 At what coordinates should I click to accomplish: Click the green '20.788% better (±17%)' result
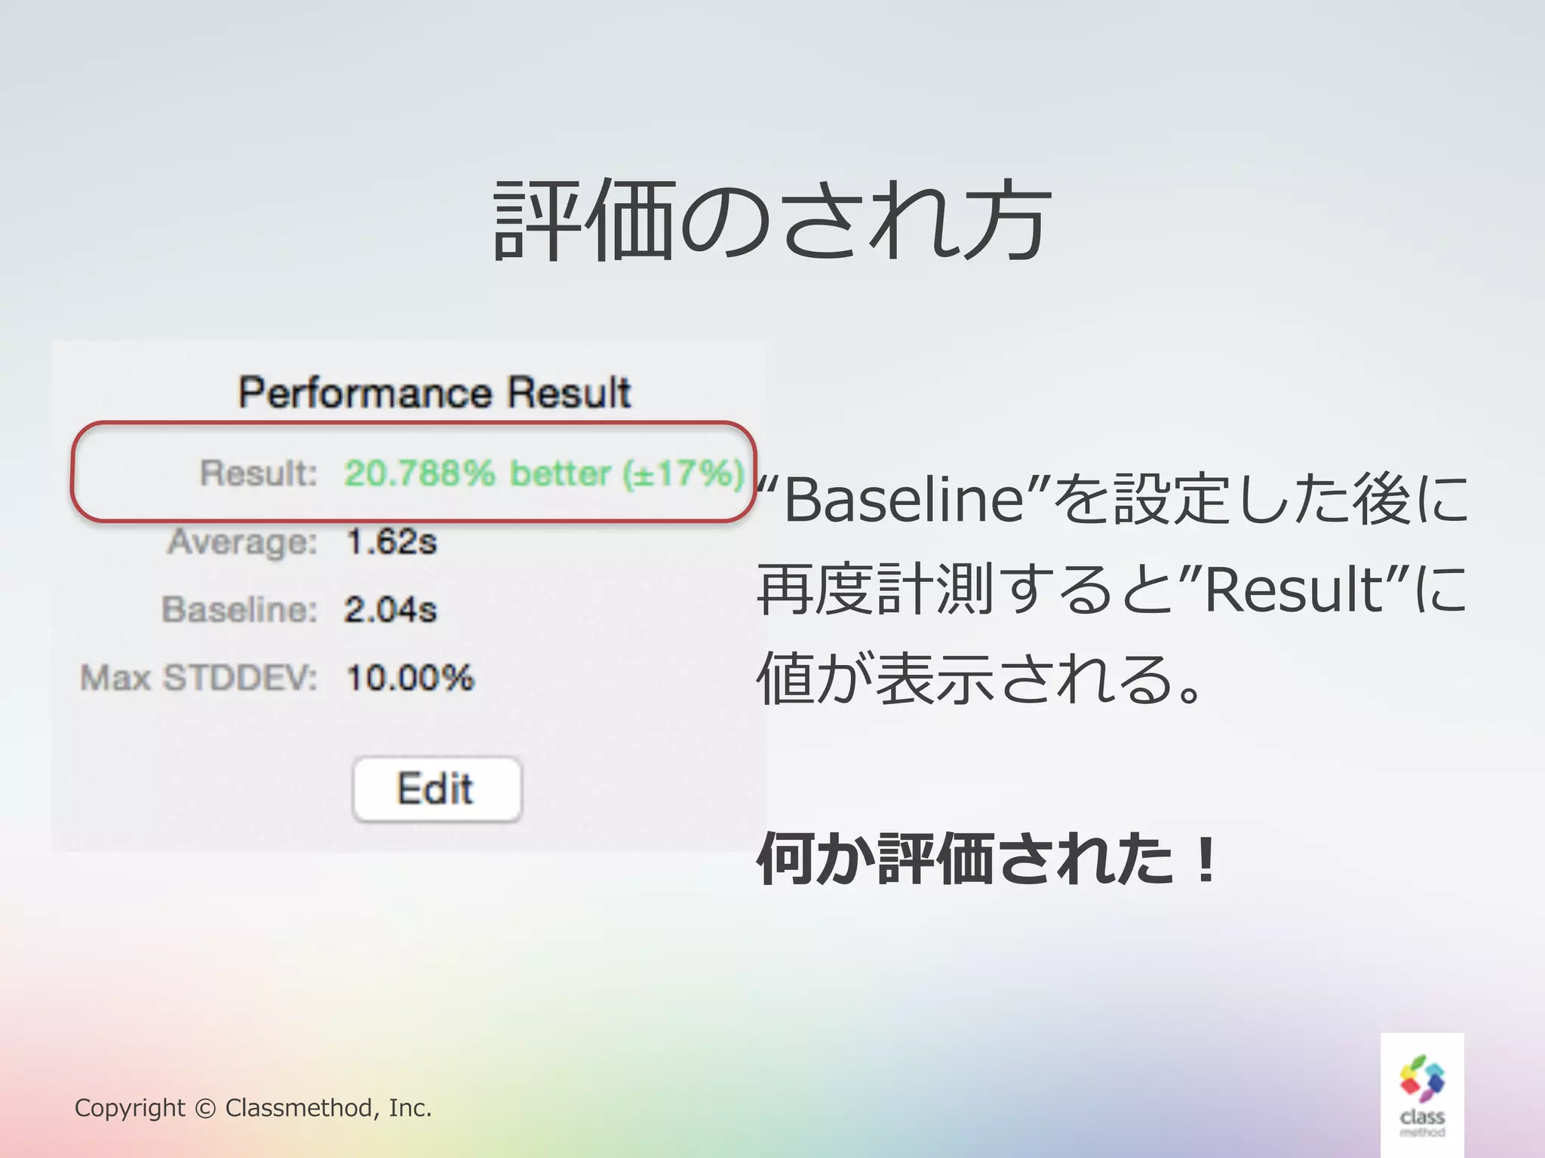tap(545, 473)
